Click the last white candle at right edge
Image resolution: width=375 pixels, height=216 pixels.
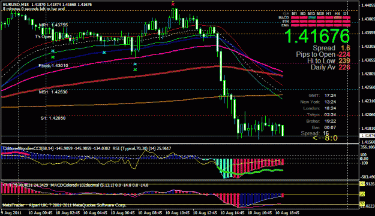pyautogui.click(x=283, y=130)
